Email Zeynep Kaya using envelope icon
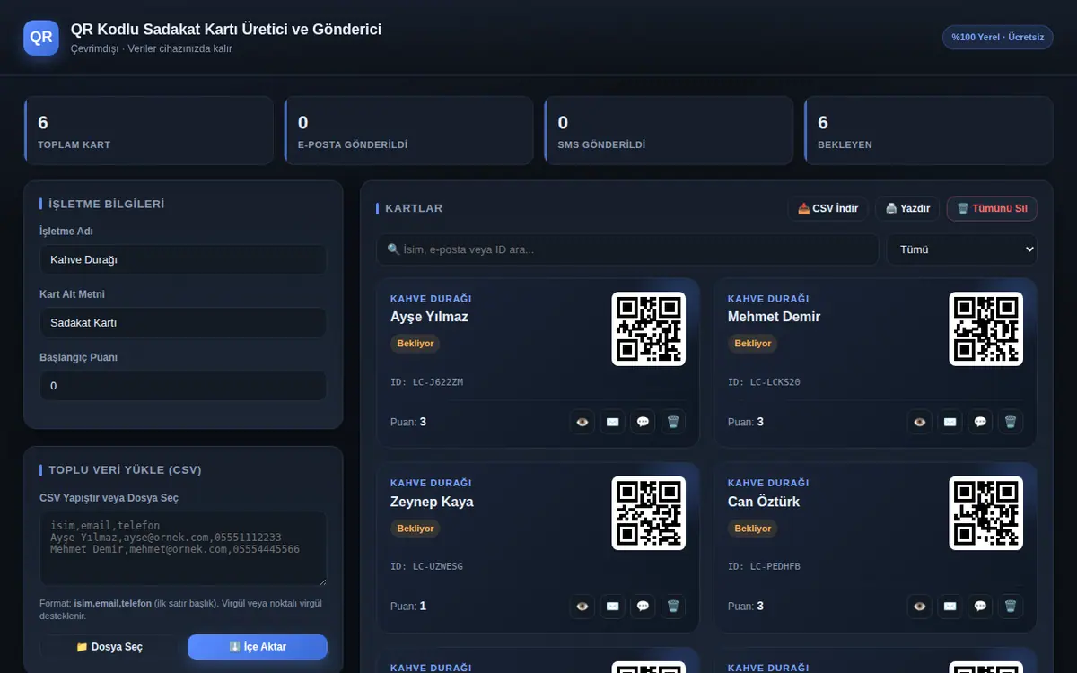The width and height of the screenshot is (1077, 673). pyautogui.click(x=613, y=606)
